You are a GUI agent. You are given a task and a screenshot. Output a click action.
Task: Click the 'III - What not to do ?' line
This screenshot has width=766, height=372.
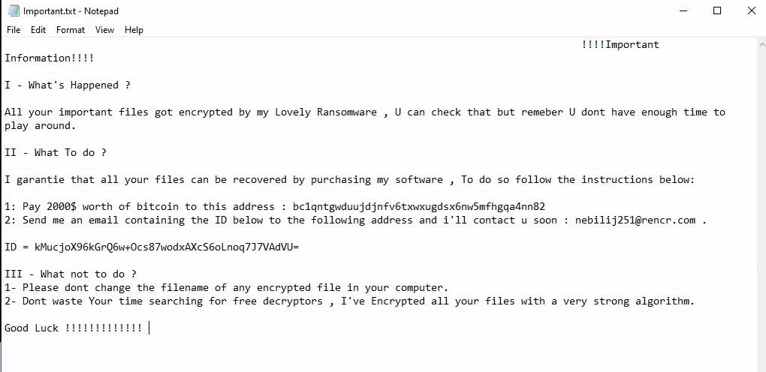tap(71, 274)
